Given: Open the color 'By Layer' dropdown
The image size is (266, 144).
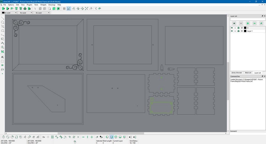Looking at the screenshot, I should (x=9, y=13).
